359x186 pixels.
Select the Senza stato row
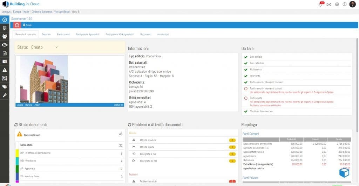click(70, 145)
